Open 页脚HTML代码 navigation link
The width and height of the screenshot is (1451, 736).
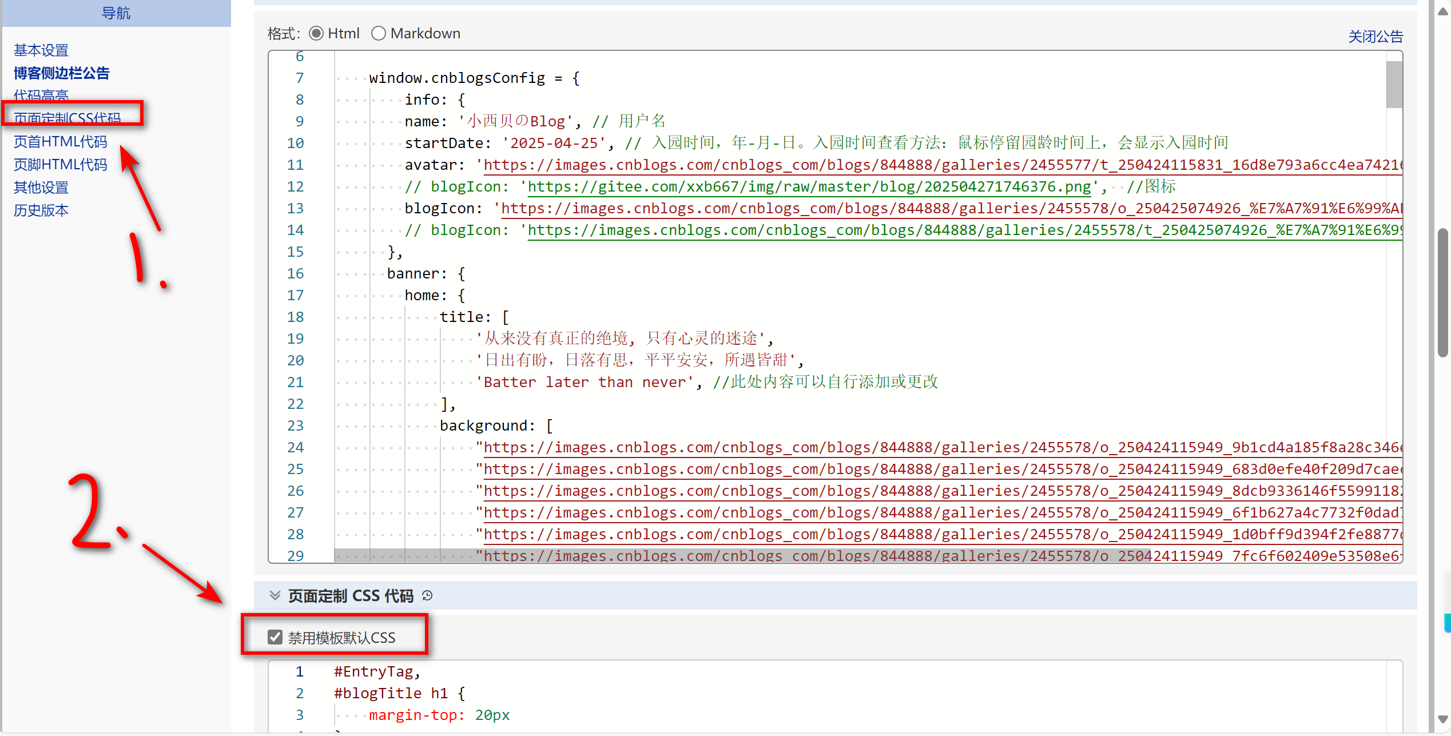tap(61, 165)
